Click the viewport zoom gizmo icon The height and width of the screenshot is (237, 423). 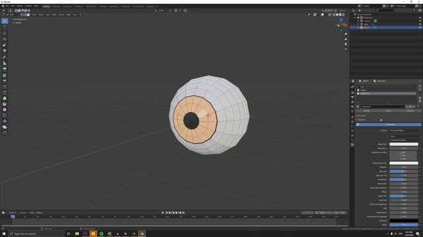pos(346,34)
